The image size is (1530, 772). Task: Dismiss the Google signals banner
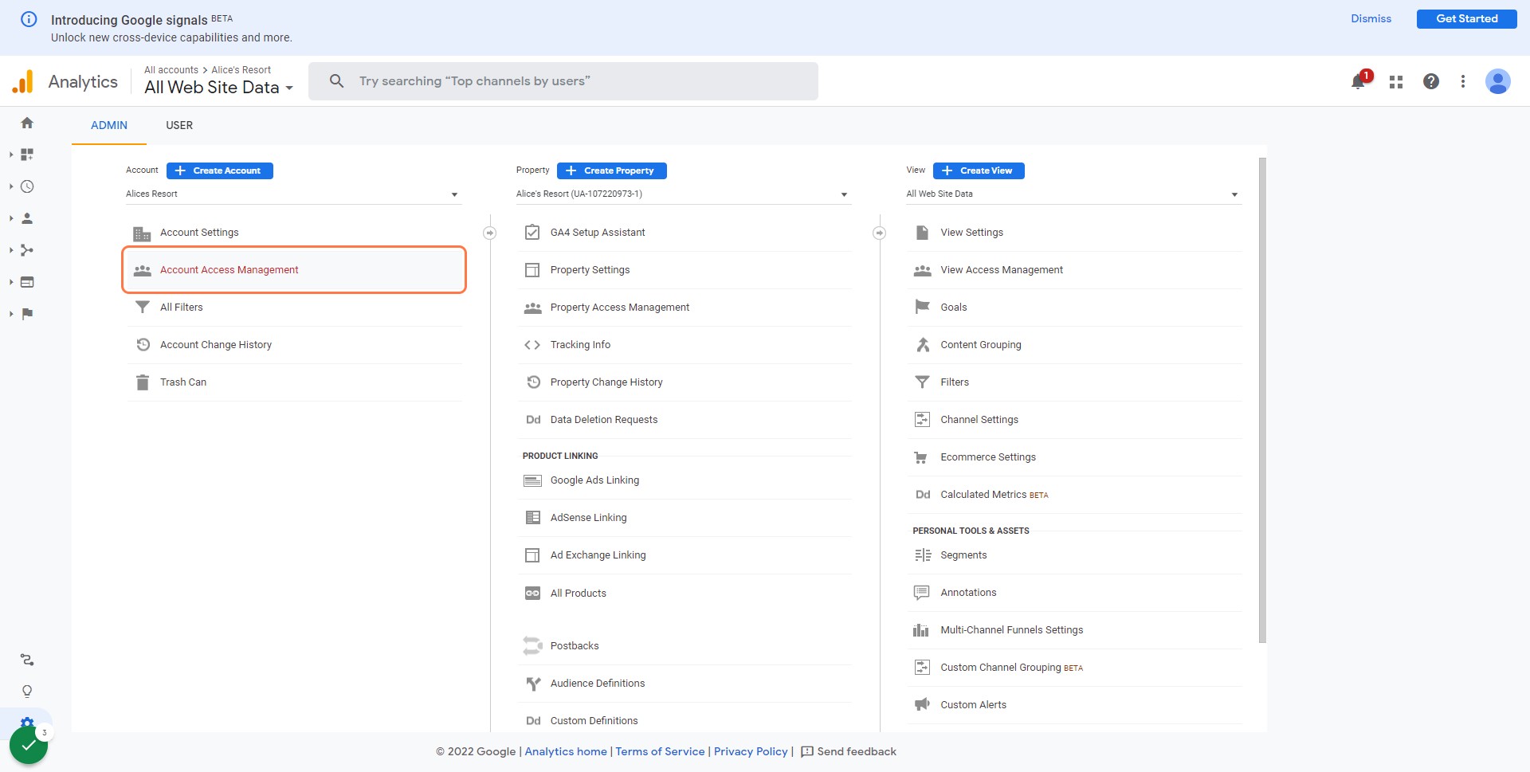tap(1371, 19)
